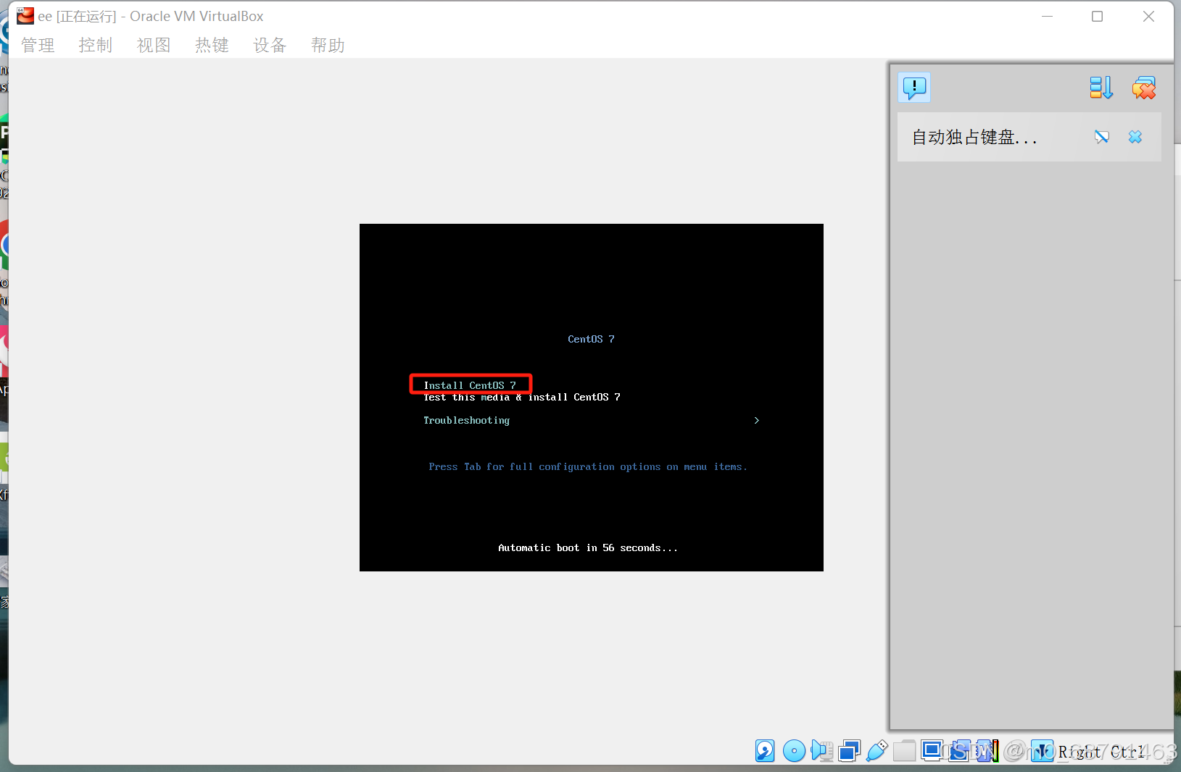Open the 视图 menu
This screenshot has height=772, width=1181.
pyautogui.click(x=154, y=45)
